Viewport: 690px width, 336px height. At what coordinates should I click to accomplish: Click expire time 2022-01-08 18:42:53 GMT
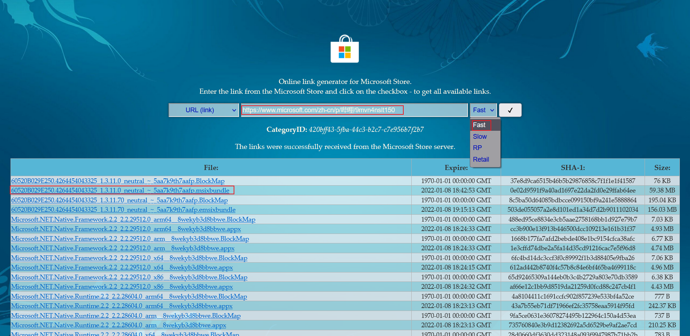456,190
